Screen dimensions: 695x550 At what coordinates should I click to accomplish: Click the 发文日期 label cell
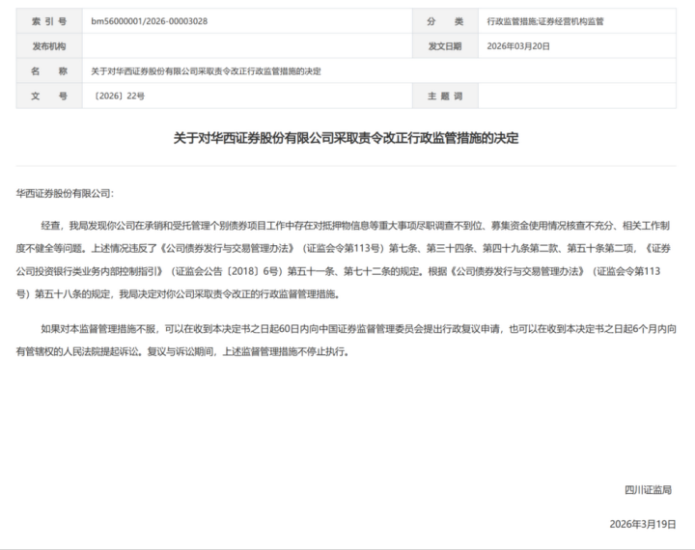pos(445,46)
